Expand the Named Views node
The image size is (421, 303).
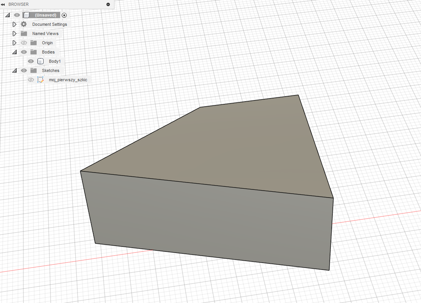[x=15, y=33]
